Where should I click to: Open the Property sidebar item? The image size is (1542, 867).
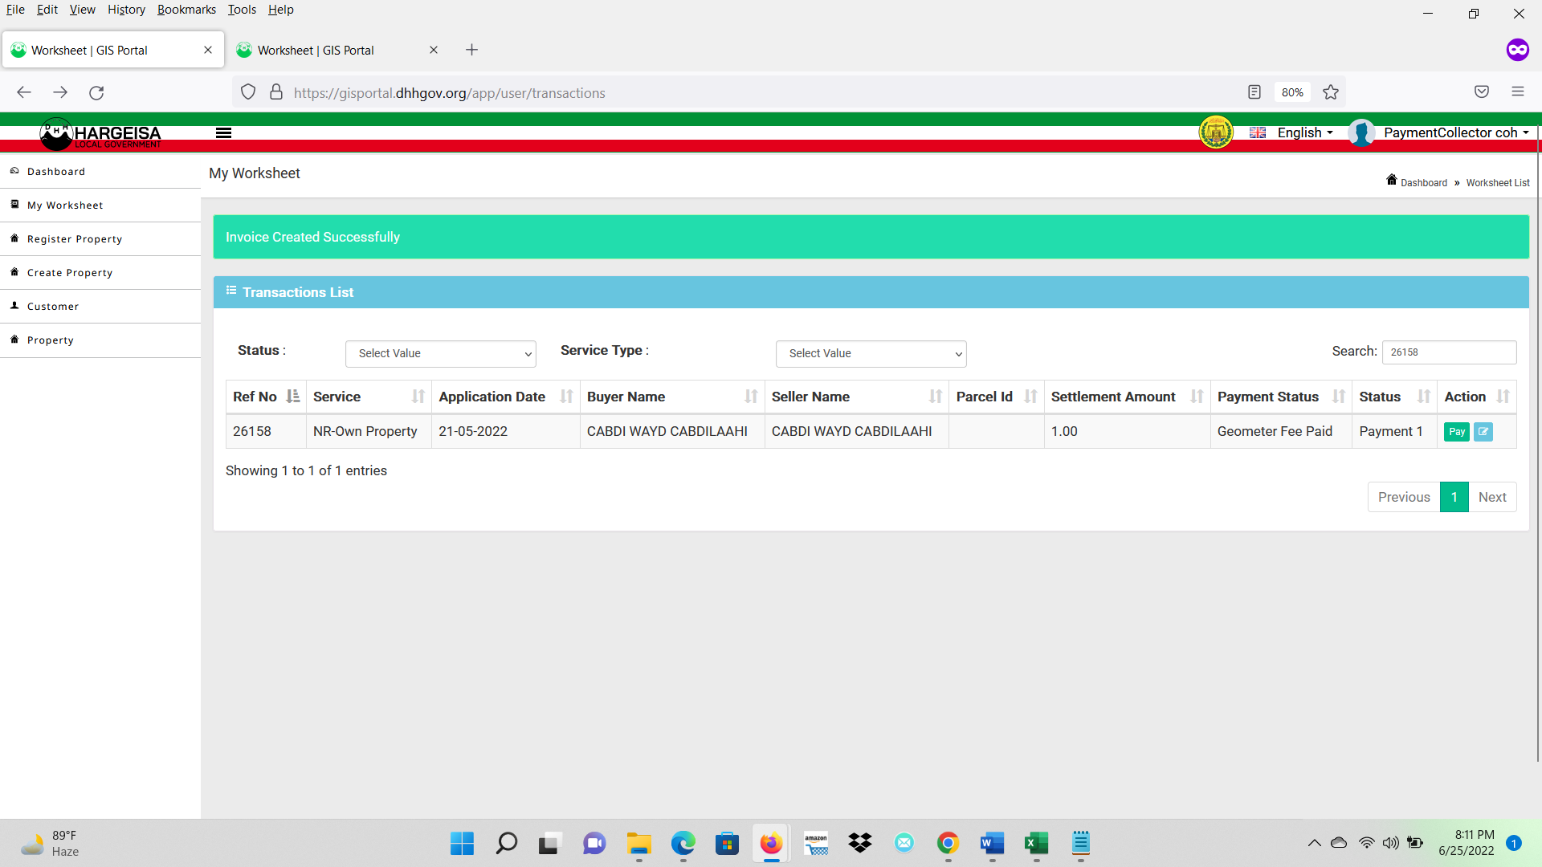pos(100,340)
